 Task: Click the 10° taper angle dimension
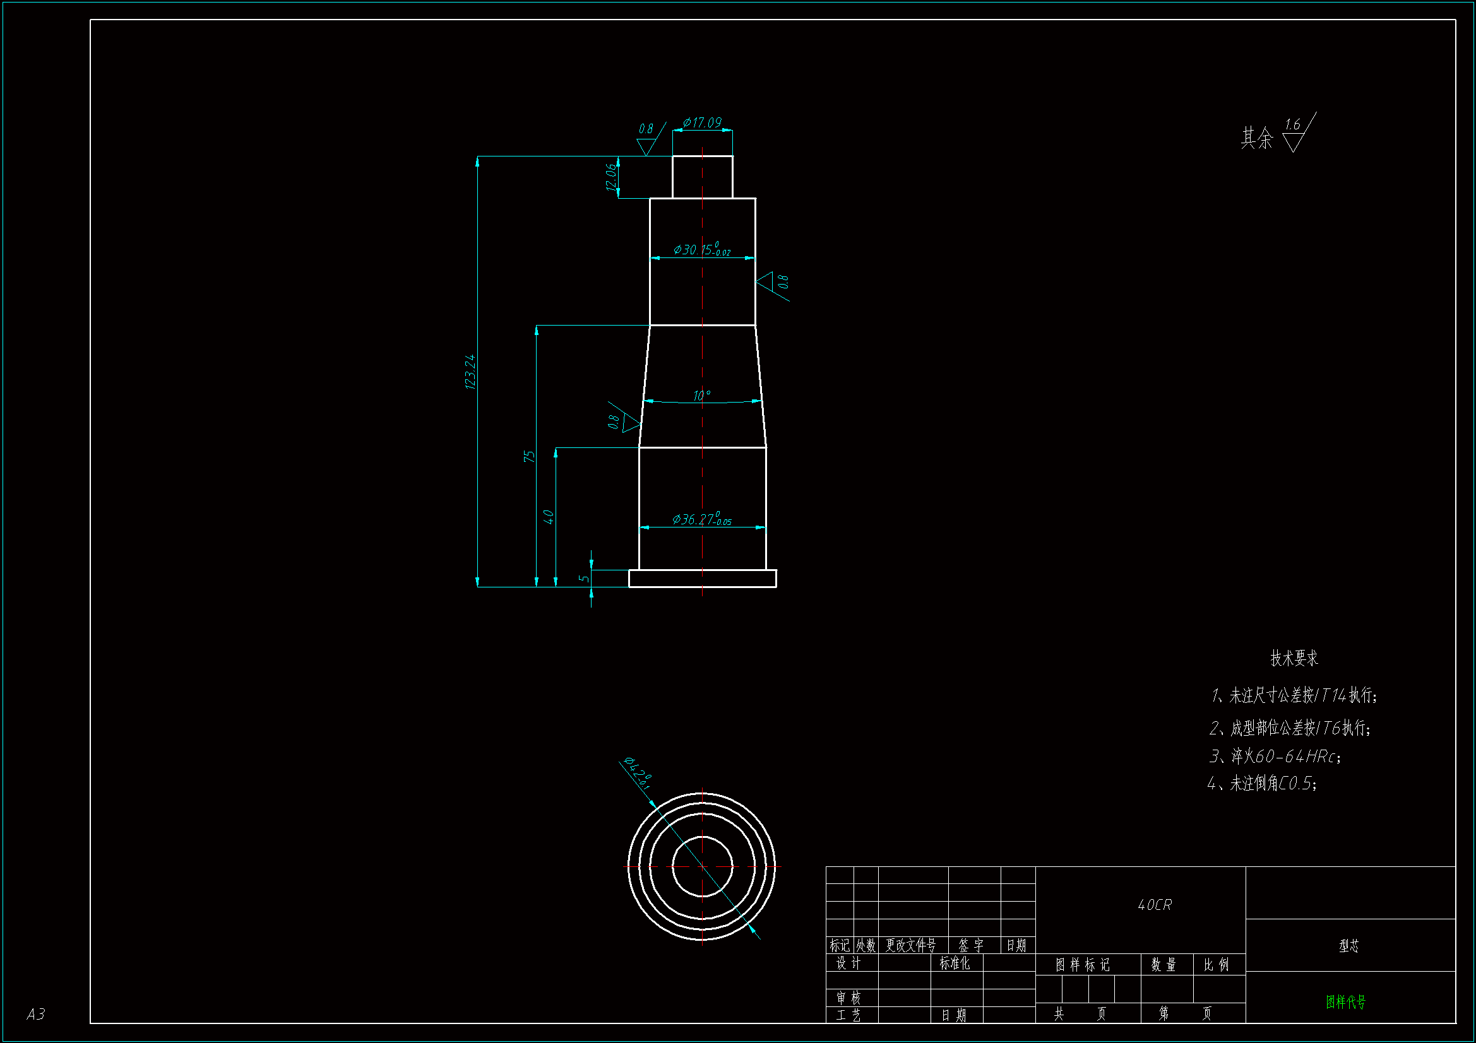[701, 396]
